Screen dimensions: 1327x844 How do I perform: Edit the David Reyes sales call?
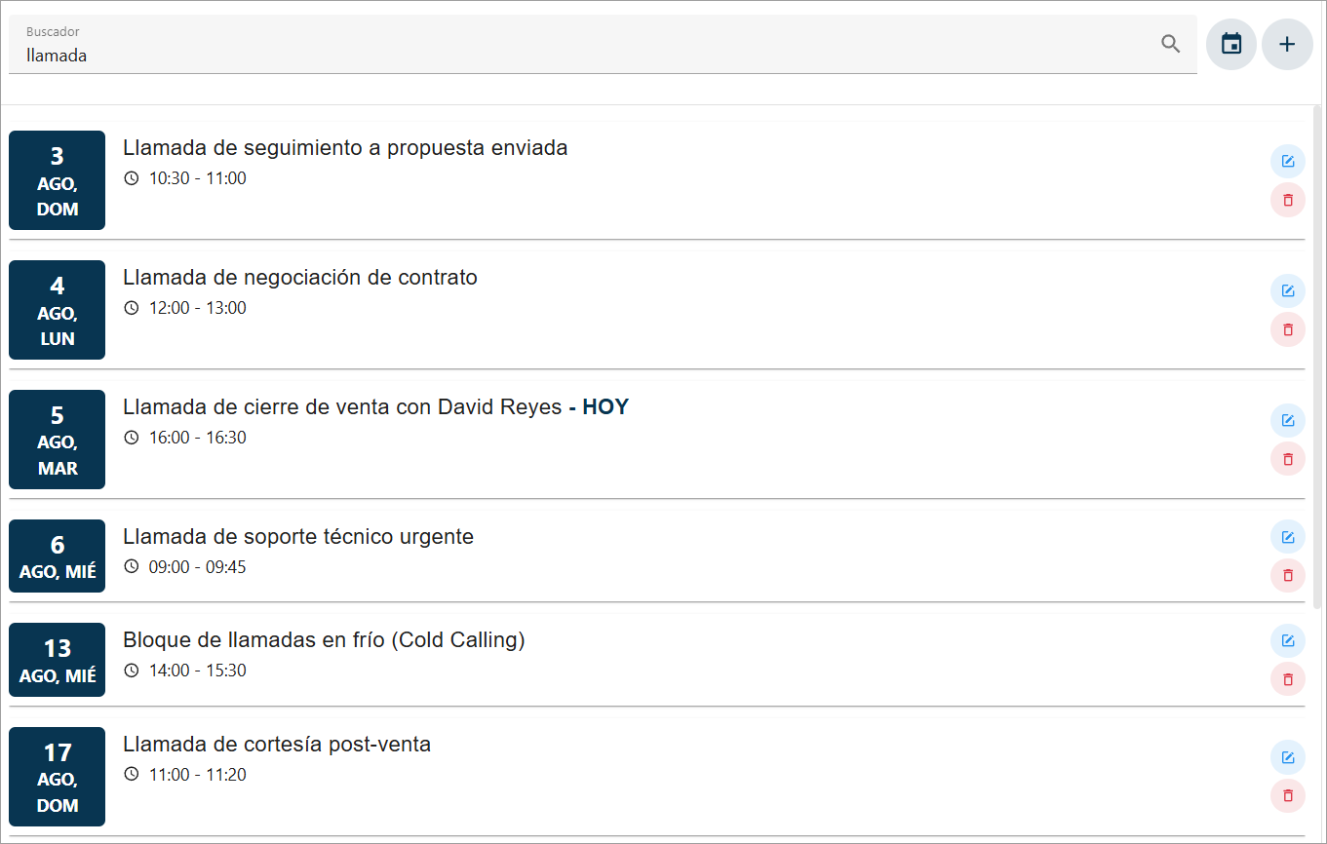click(1287, 420)
